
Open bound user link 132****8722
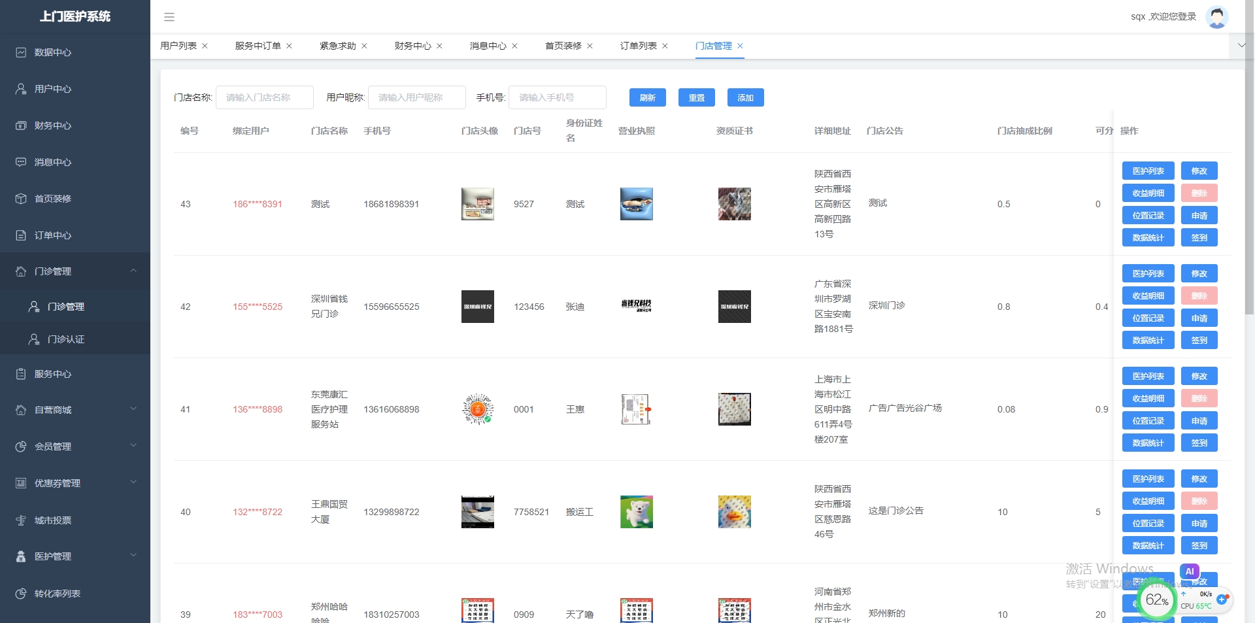pos(258,512)
